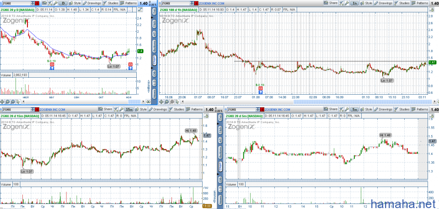Open Edit Studies icon on 5m chart

[x=341, y=110]
